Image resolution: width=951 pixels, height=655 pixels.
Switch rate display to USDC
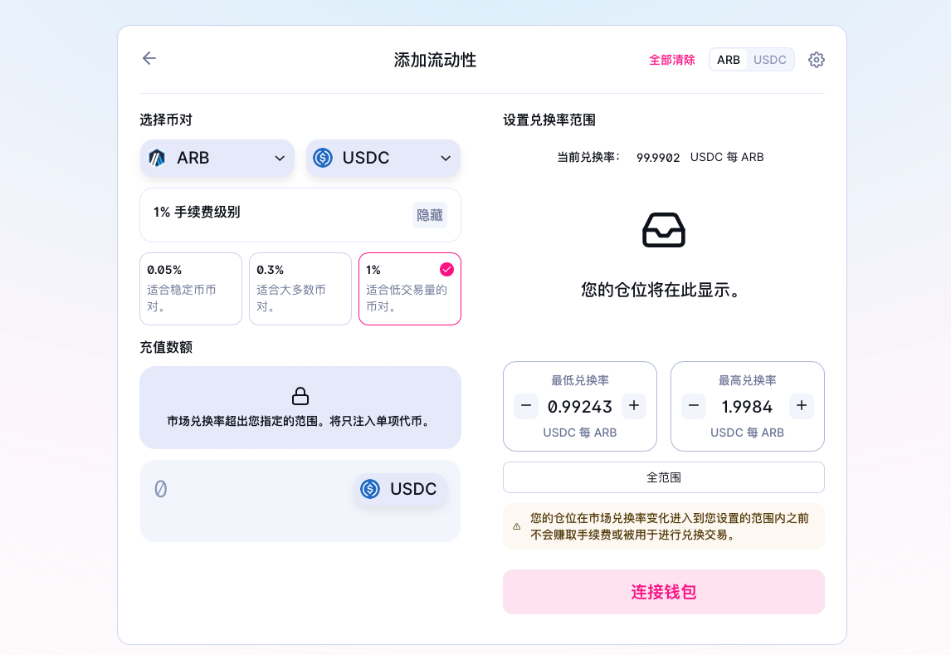[769, 59]
